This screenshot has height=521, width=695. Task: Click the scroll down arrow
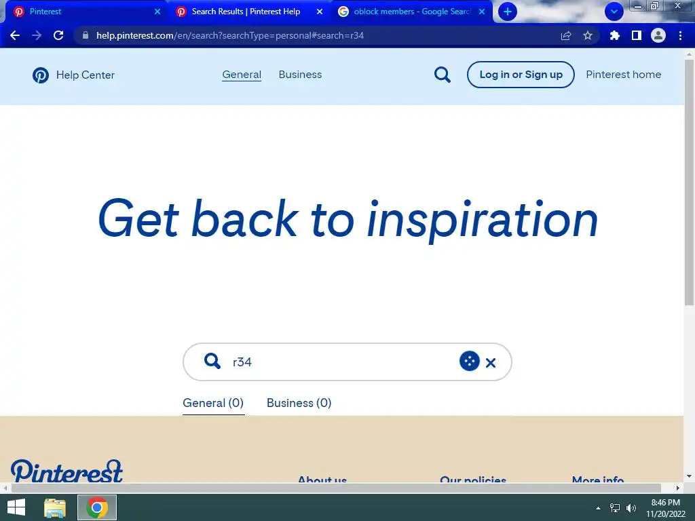[x=689, y=476]
